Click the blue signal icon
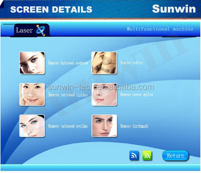Image resolution: width=201 pixels, height=173 pixels. tap(134, 156)
